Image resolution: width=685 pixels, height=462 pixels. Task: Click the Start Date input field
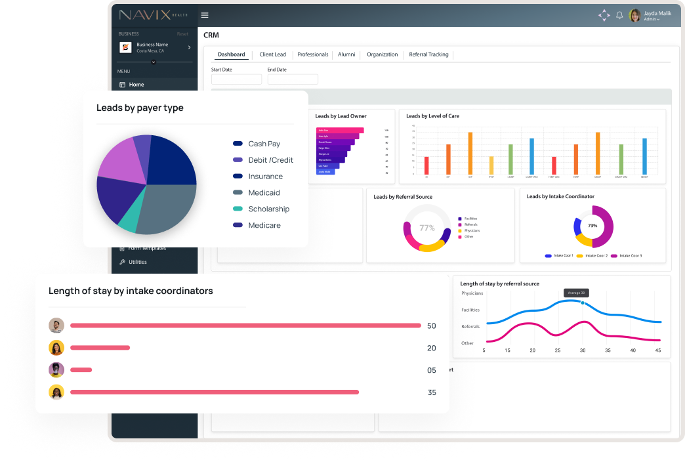coord(236,79)
